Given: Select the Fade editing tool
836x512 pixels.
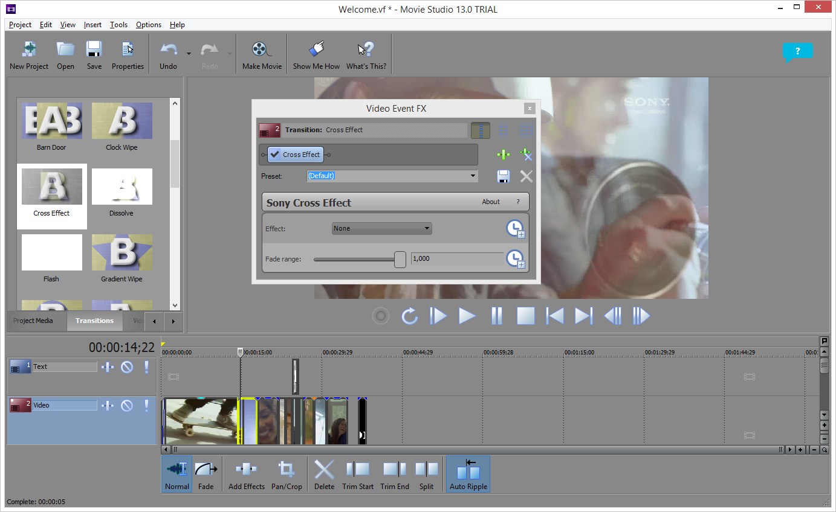Looking at the screenshot, I should 206,474.
